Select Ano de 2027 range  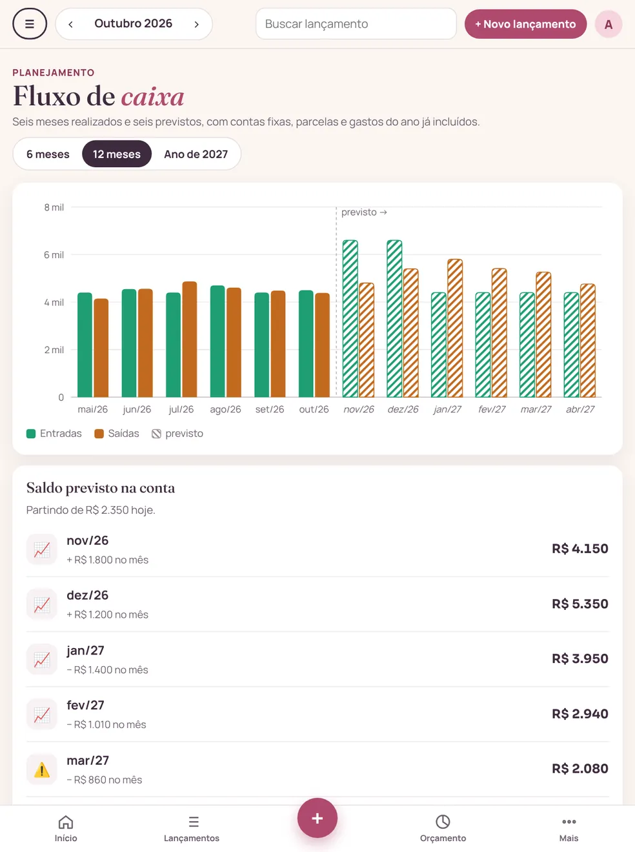pos(196,154)
